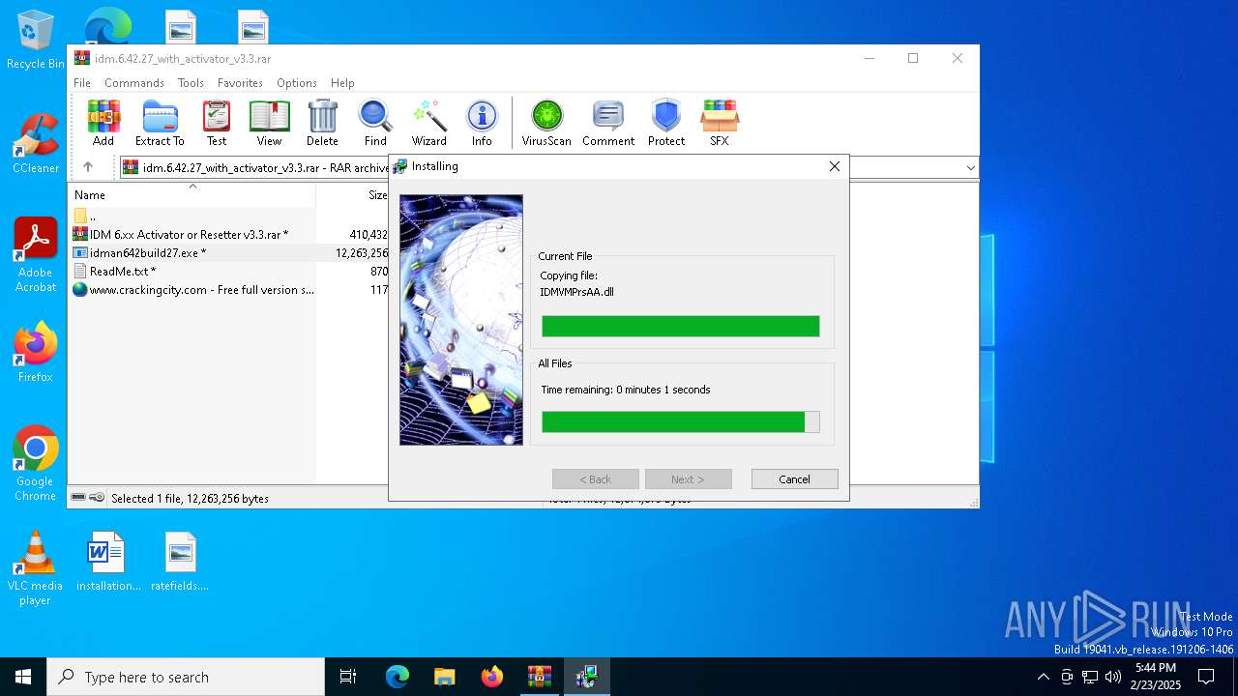Open the Favorites menu
The image size is (1238, 696).
(240, 83)
